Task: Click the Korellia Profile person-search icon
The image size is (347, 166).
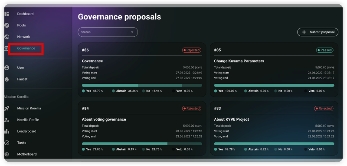Action: tap(7, 120)
